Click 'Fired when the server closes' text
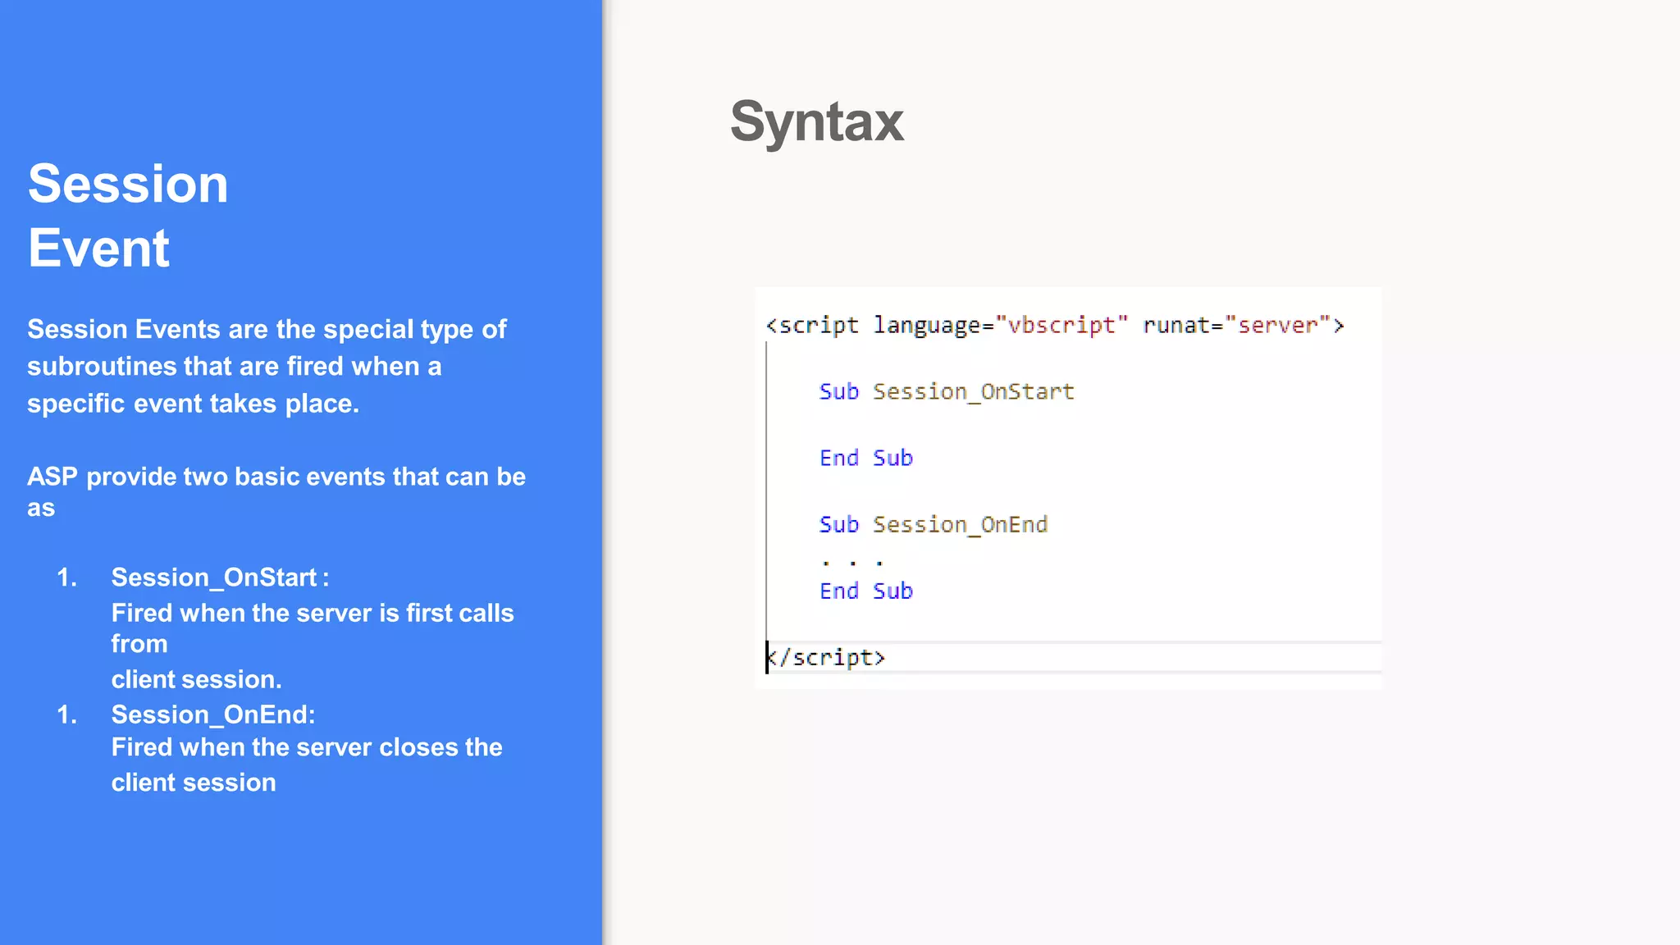 306,747
